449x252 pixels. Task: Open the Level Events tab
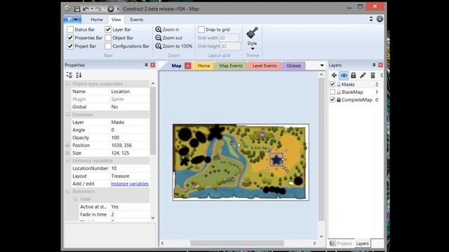click(x=264, y=66)
